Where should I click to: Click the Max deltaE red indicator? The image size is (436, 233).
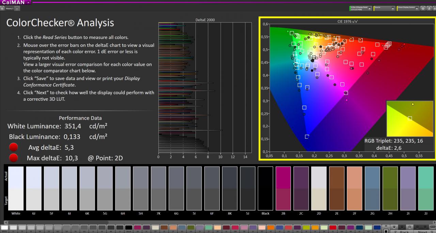tap(13, 158)
